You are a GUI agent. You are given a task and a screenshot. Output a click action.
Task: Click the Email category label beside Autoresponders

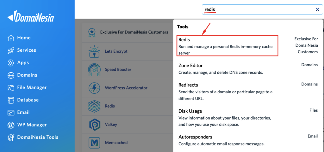pyautogui.click(x=313, y=136)
